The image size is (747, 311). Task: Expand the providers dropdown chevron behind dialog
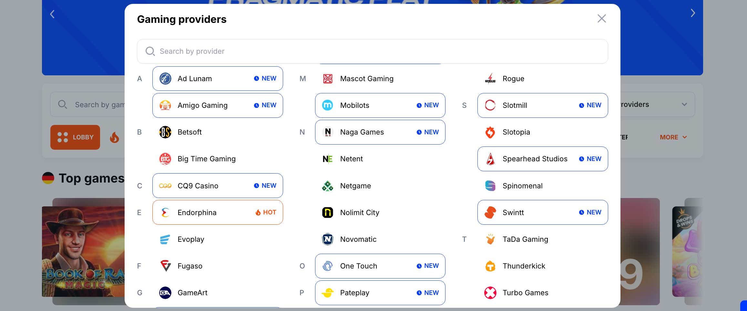(x=684, y=104)
